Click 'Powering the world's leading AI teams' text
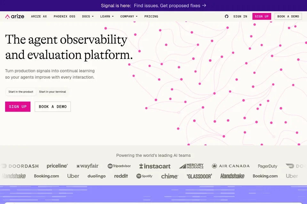The image size is (307, 204). [x=153, y=156]
